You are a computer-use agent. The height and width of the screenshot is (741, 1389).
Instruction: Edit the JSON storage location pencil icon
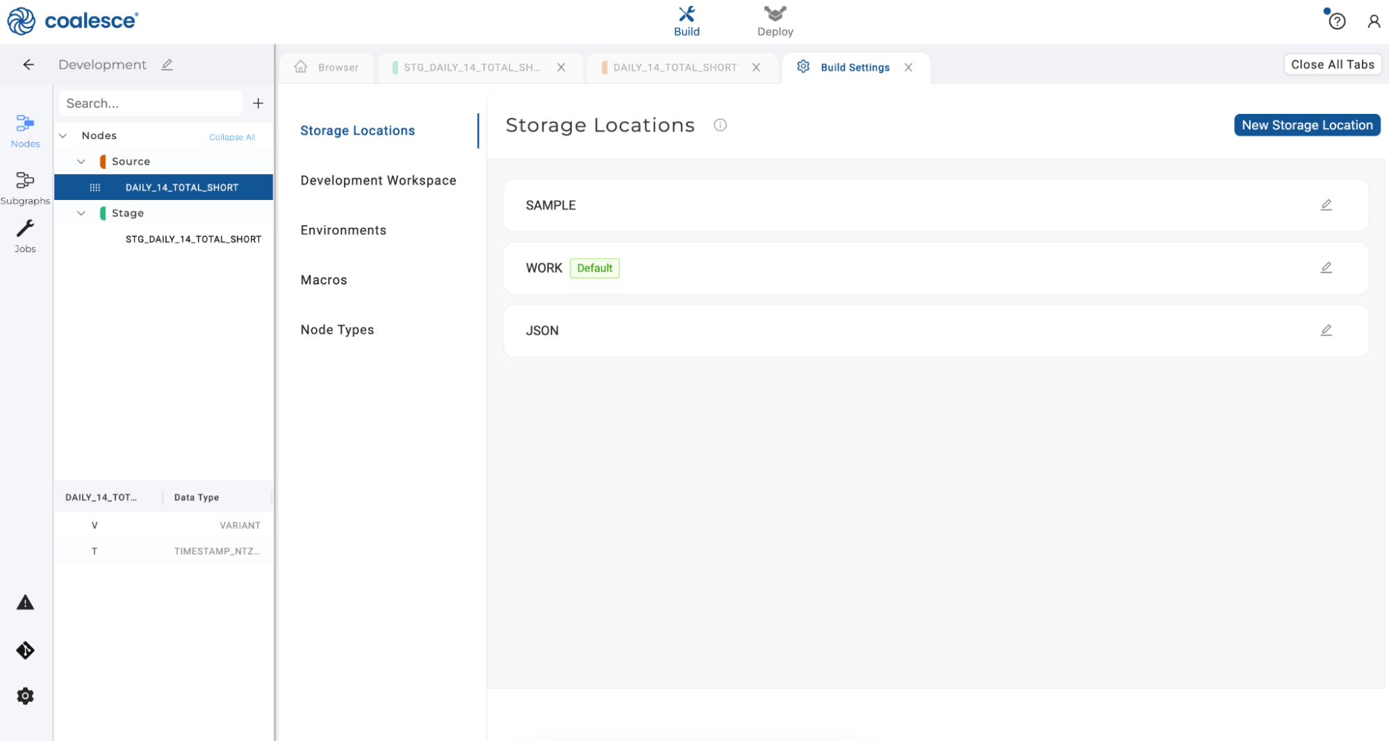(1326, 331)
